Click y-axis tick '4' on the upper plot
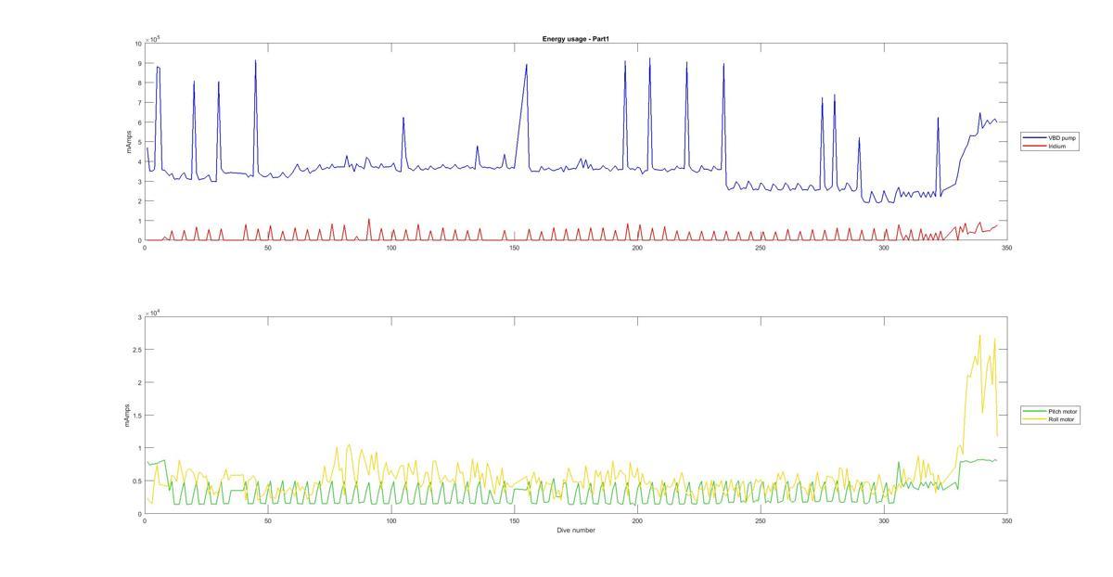Image resolution: width=1113 pixels, height=577 pixels. [139, 161]
